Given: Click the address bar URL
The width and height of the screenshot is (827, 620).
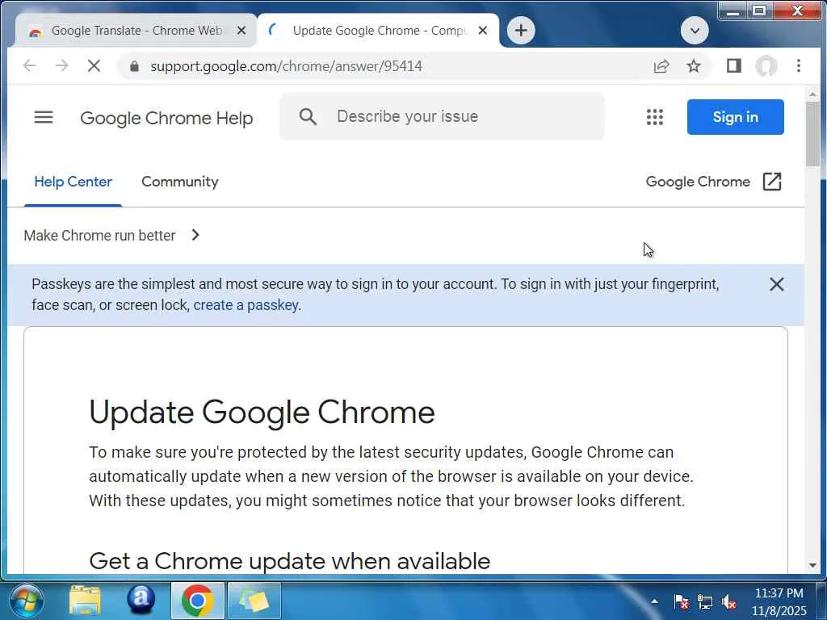Looking at the screenshot, I should 286,66.
